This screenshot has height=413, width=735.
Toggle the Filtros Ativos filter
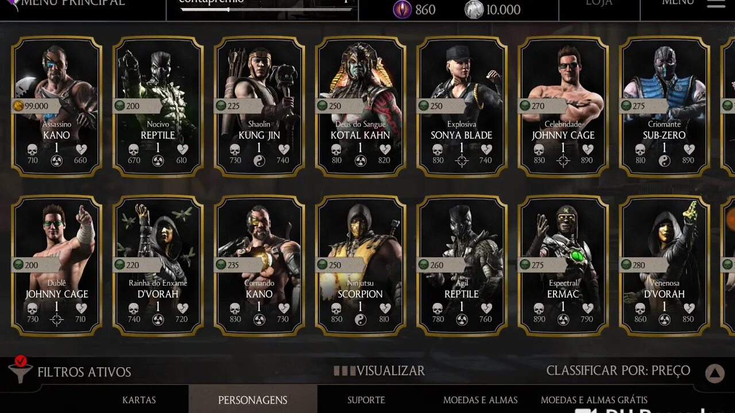[84, 372]
